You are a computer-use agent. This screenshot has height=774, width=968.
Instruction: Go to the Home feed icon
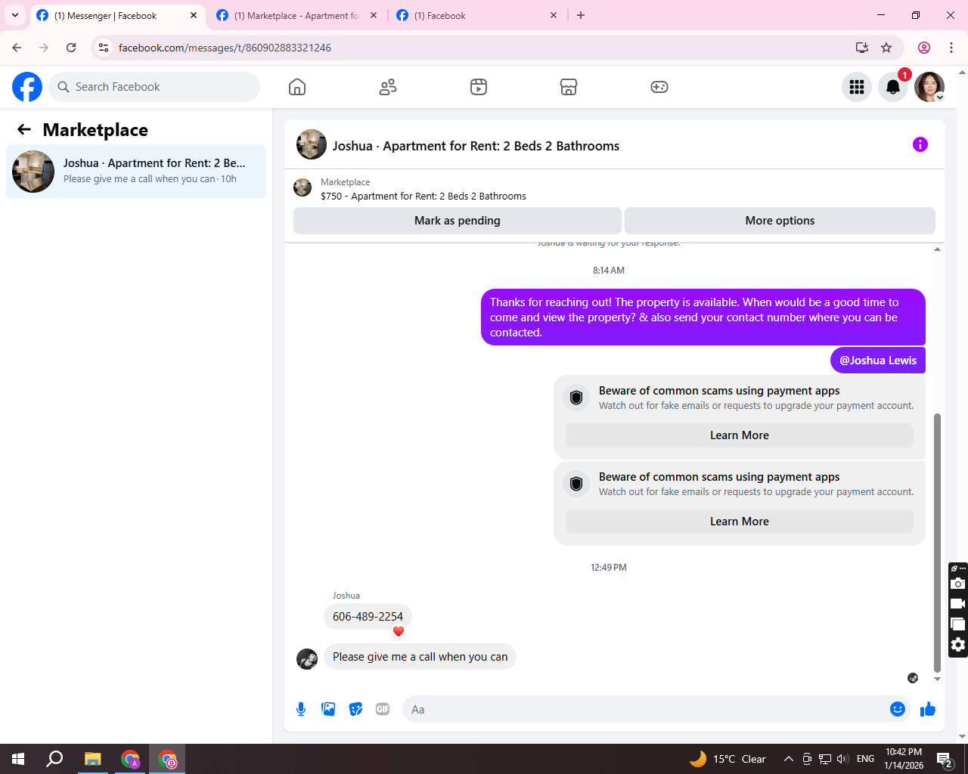coord(297,87)
